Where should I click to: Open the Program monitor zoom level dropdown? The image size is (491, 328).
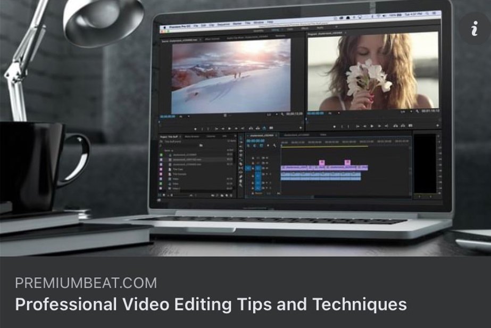(334, 113)
